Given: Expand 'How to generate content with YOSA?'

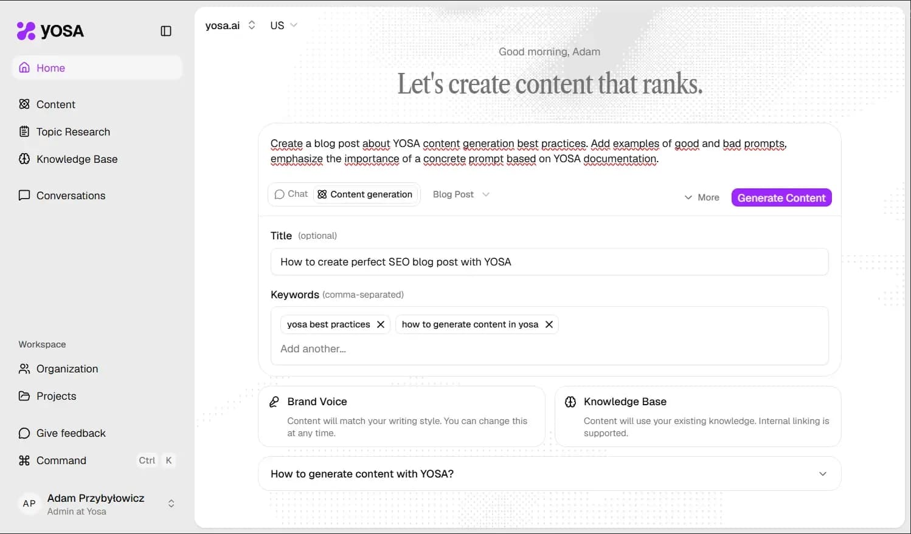Looking at the screenshot, I should [549, 474].
